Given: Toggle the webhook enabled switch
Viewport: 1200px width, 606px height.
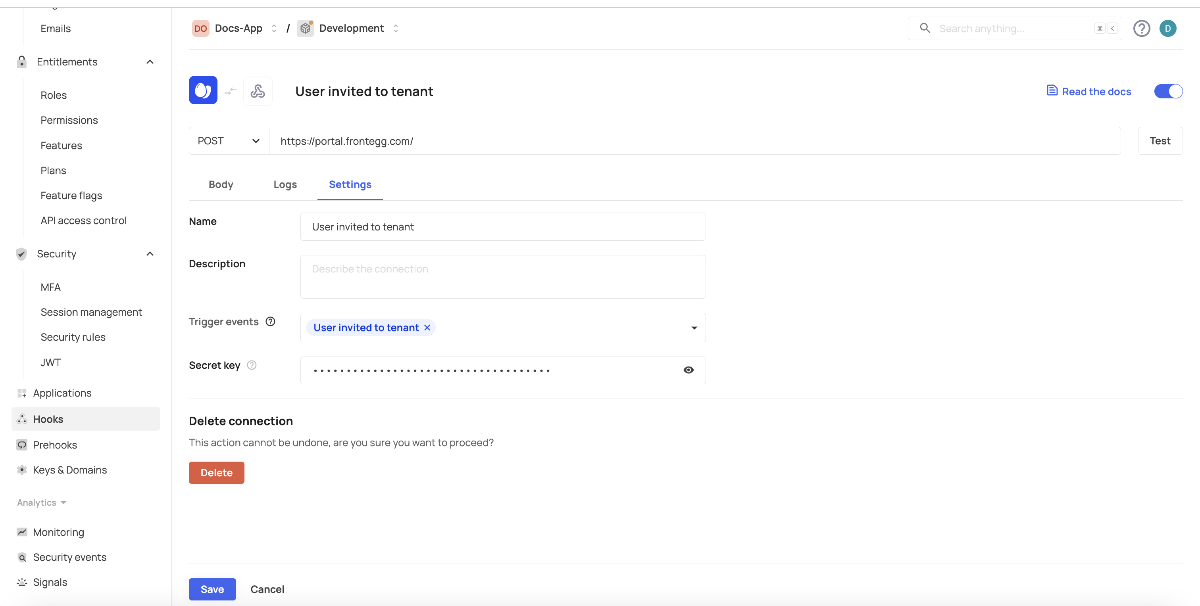Looking at the screenshot, I should coord(1168,91).
